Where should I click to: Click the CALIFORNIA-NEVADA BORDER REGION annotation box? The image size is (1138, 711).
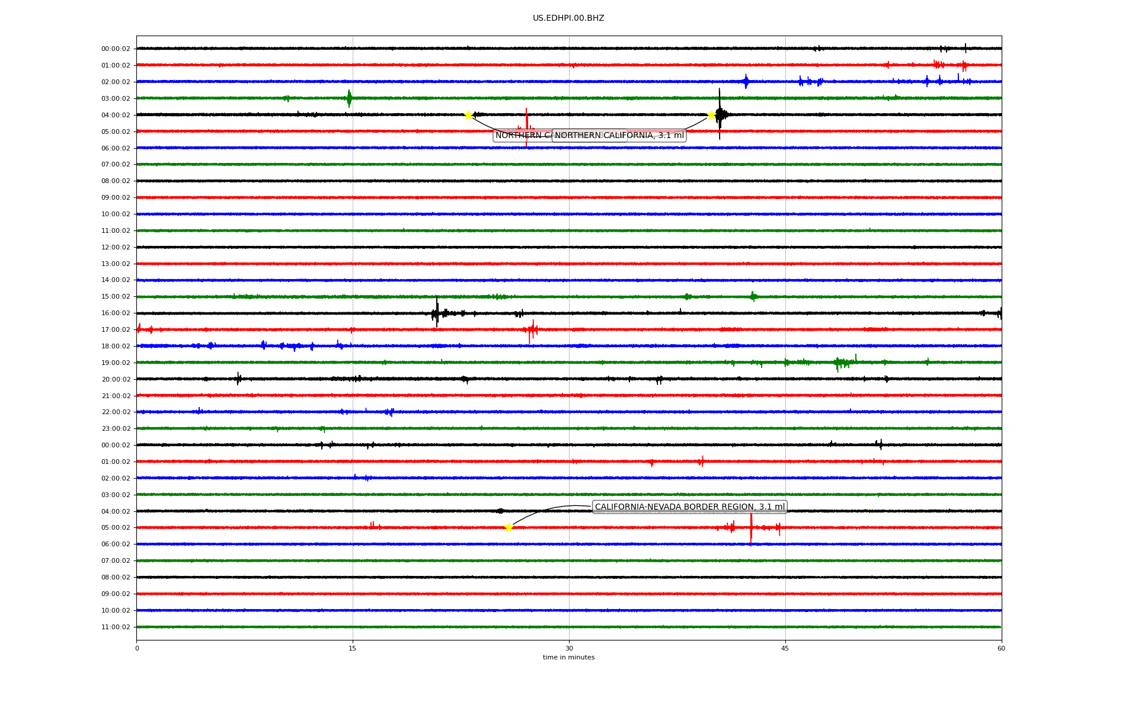[689, 507]
